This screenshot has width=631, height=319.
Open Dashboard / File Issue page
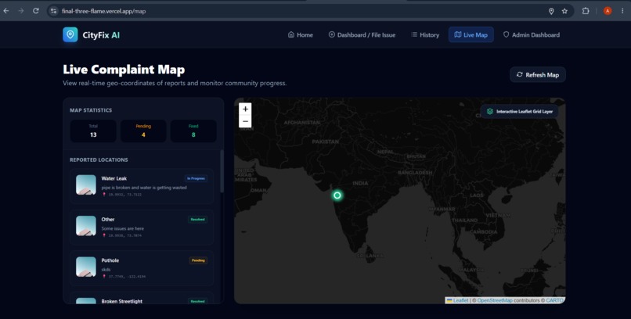(x=362, y=35)
